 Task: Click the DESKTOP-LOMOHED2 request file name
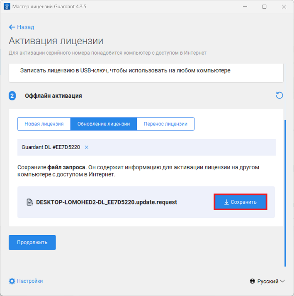(x=107, y=202)
